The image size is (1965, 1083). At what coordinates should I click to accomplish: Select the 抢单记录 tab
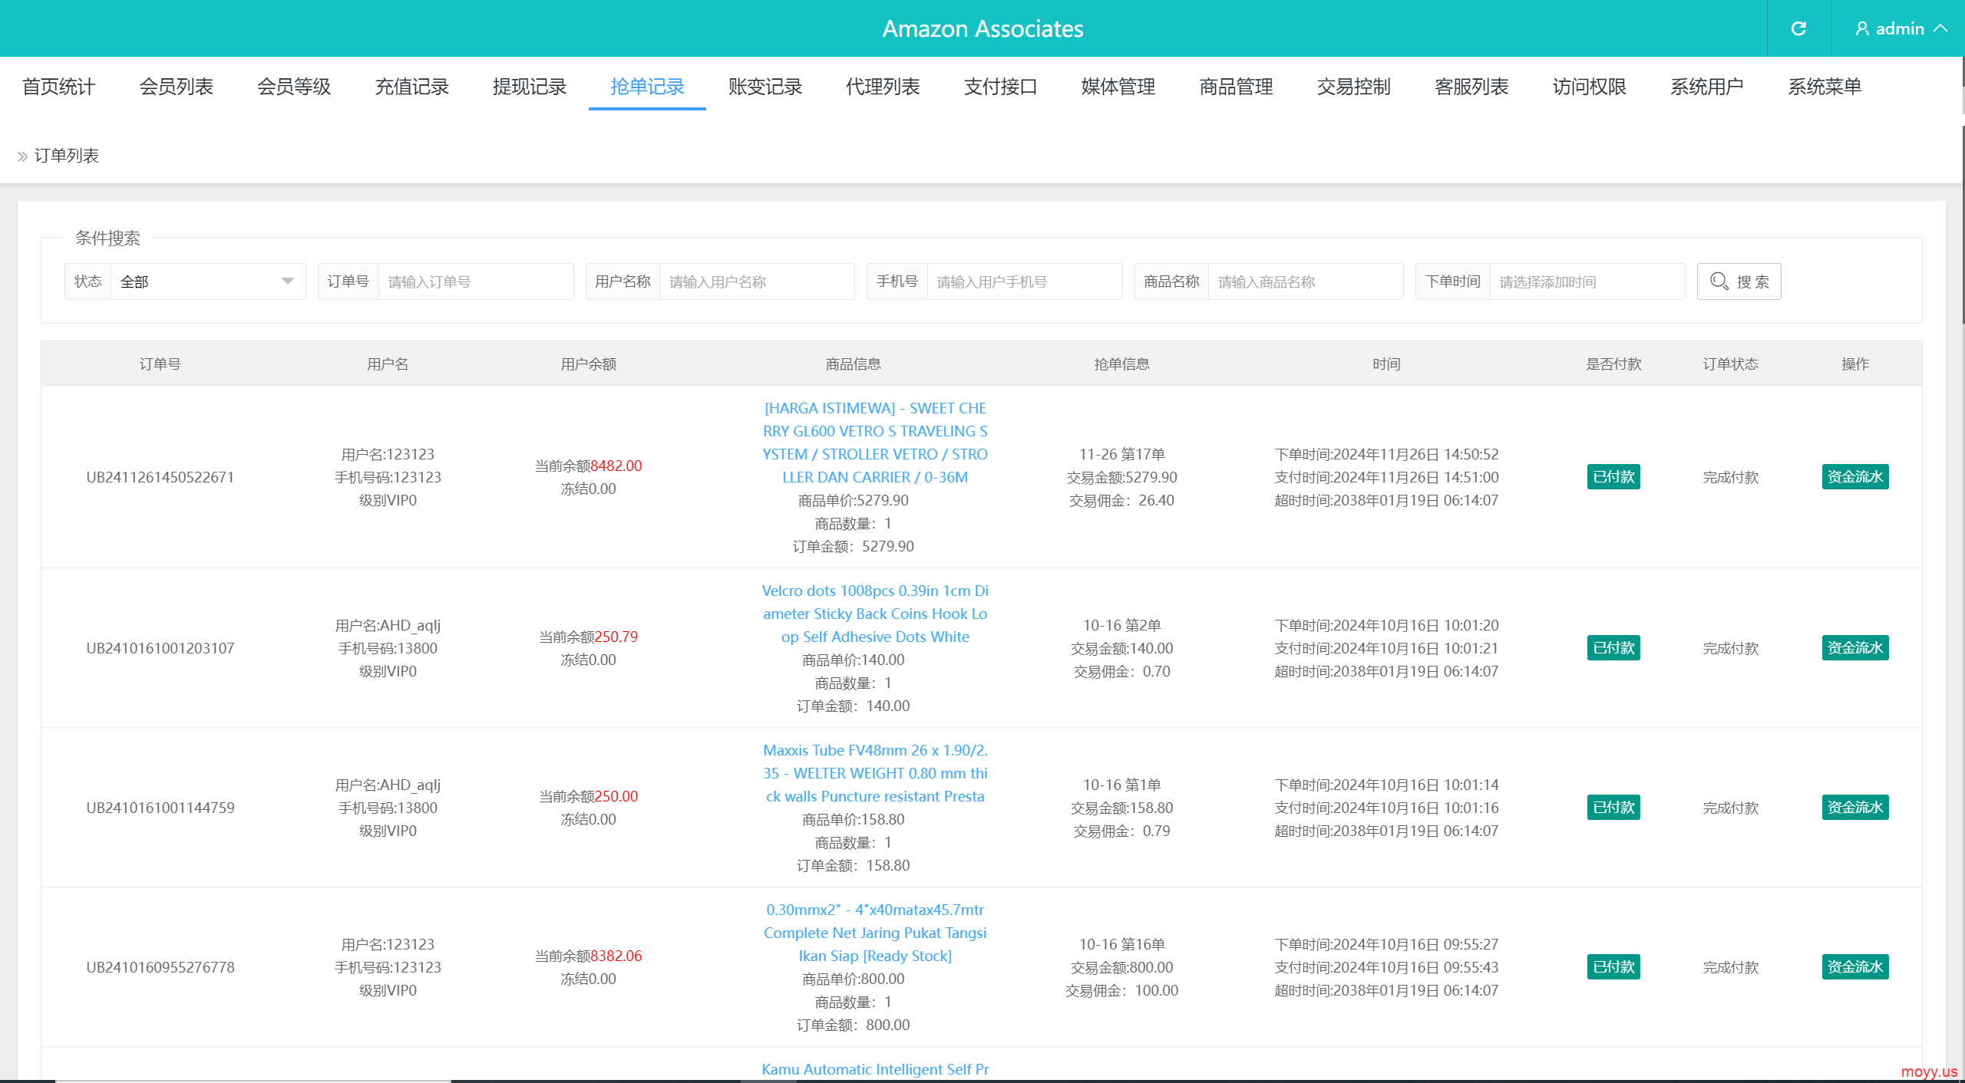647,87
